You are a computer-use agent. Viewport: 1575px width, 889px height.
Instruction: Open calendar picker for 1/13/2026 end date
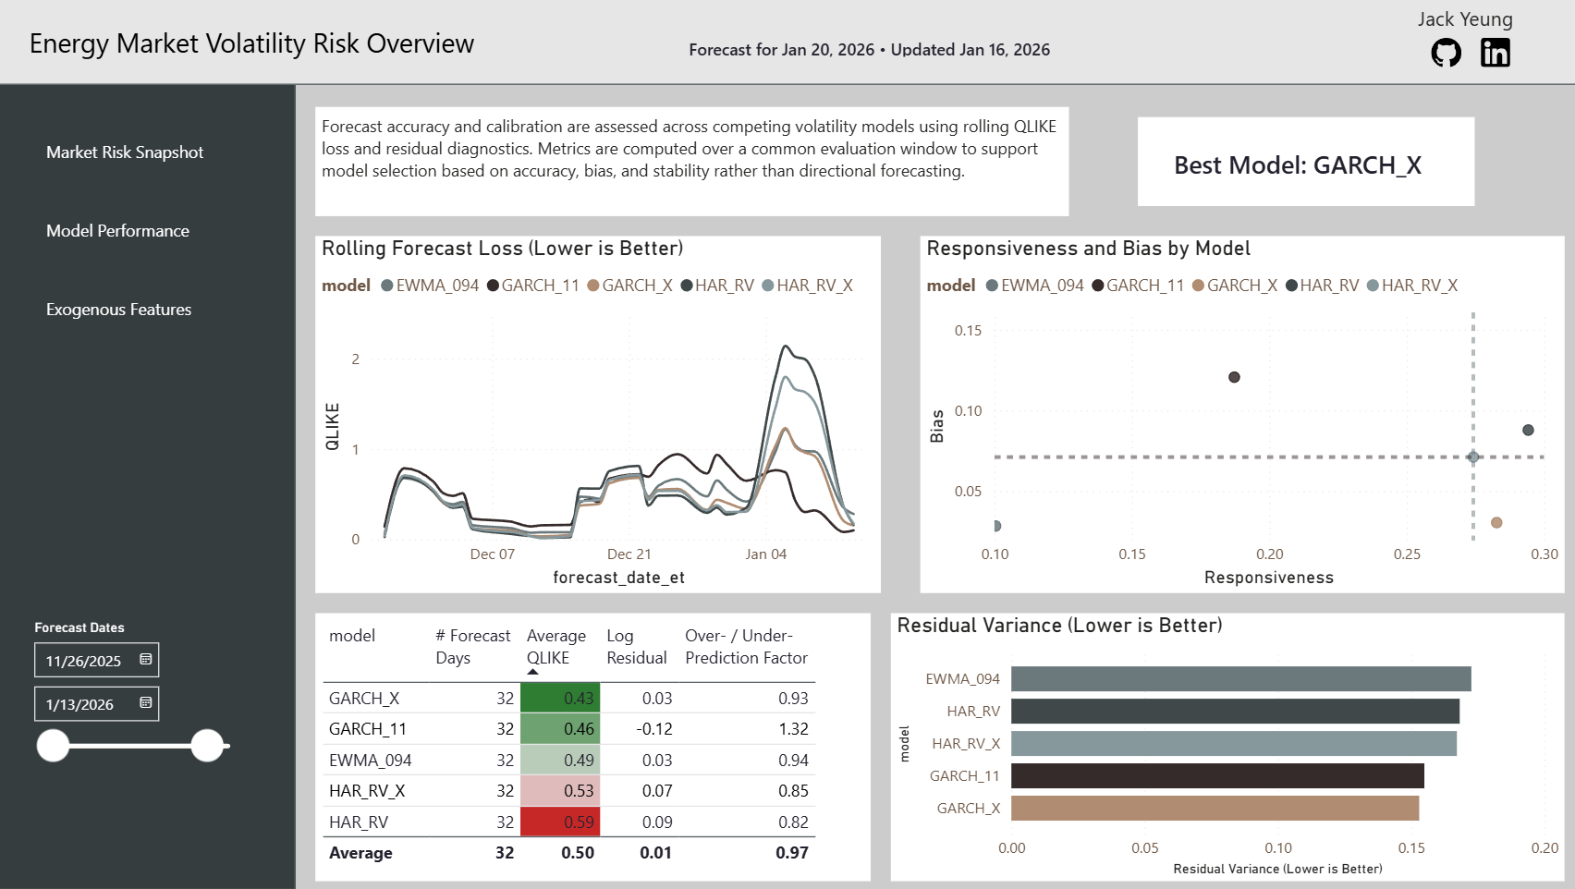pos(145,703)
